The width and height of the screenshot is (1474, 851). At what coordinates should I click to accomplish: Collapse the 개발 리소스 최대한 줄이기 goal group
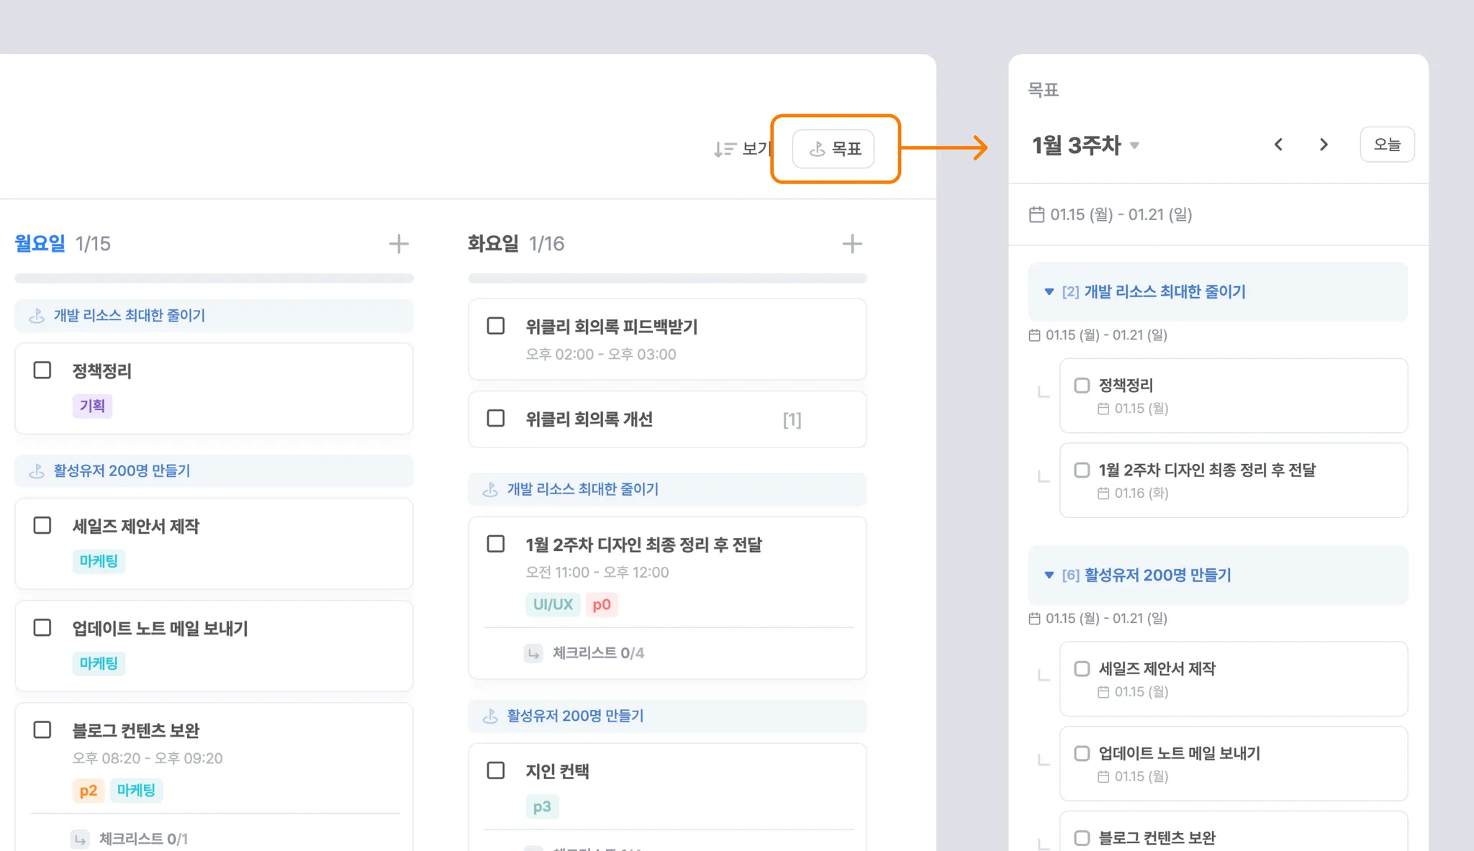(x=1049, y=292)
